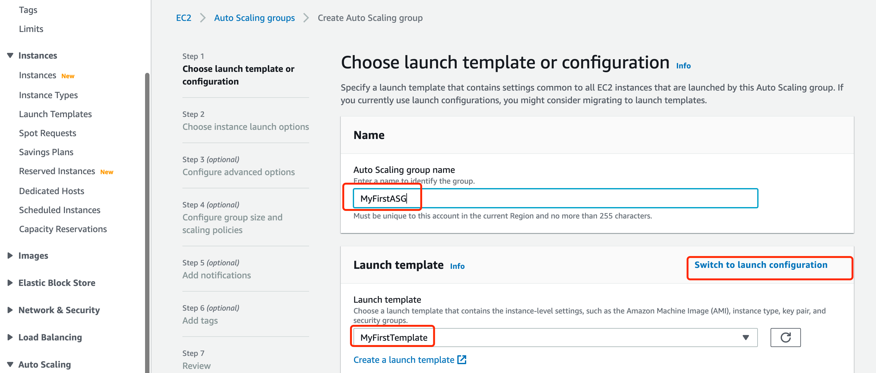Click the external link icon beside Create a launch template
876x373 pixels.
point(462,360)
